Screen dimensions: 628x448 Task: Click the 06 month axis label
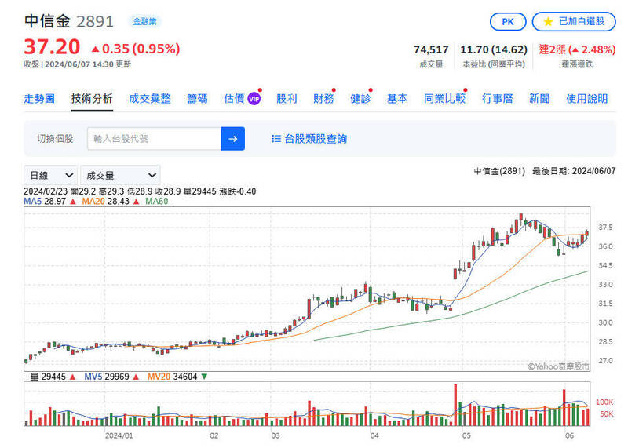[569, 435]
